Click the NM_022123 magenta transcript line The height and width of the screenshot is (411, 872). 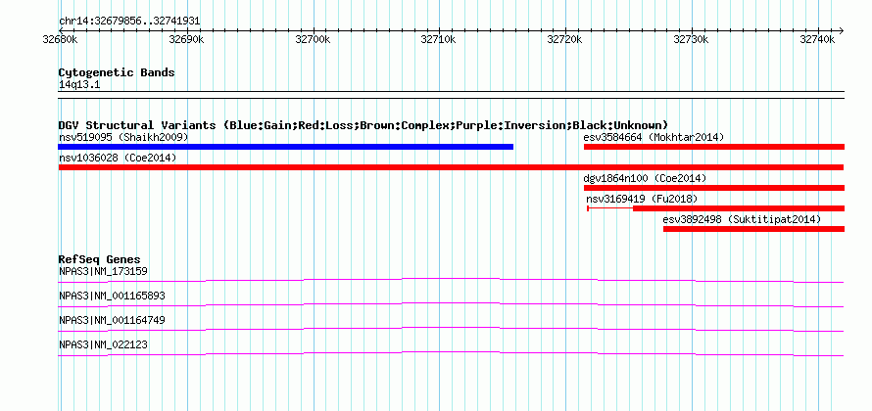coord(451,353)
